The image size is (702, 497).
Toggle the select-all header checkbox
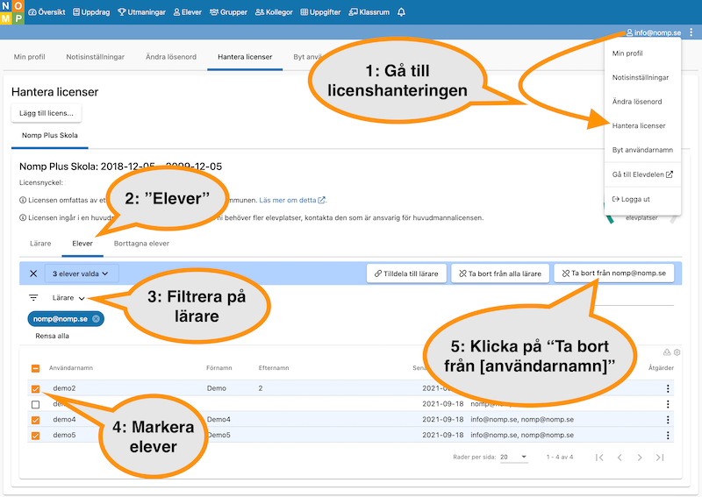(x=35, y=368)
